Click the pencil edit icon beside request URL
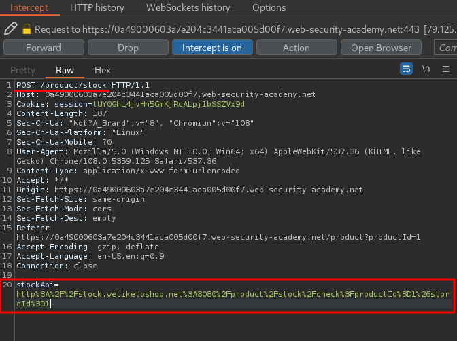Image resolution: width=457 pixels, height=341 pixels. [x=10, y=29]
